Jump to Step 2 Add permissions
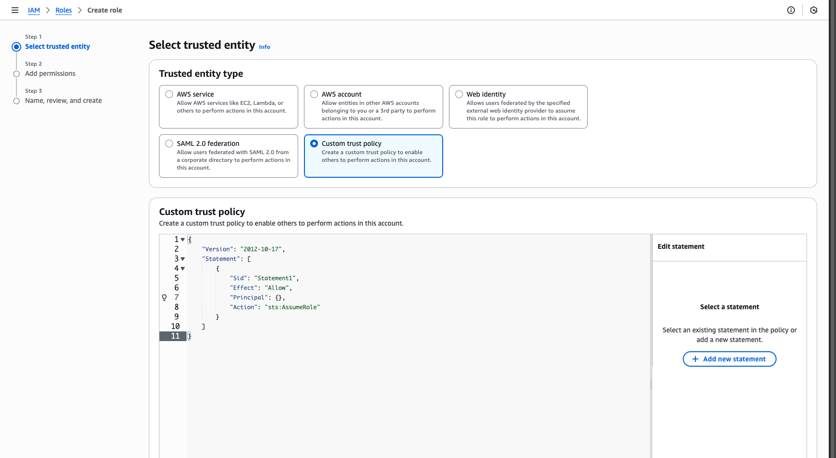 [50, 73]
